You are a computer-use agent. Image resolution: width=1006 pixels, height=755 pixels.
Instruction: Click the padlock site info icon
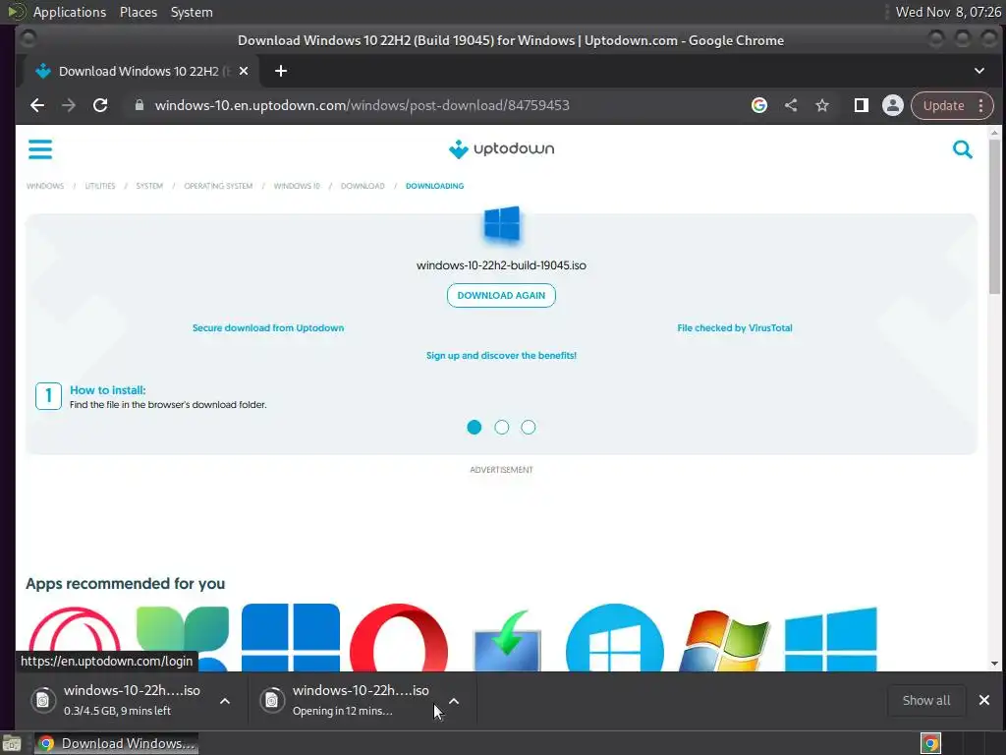pos(140,105)
